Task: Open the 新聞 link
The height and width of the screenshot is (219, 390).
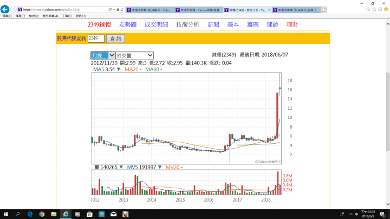Action: click(213, 24)
